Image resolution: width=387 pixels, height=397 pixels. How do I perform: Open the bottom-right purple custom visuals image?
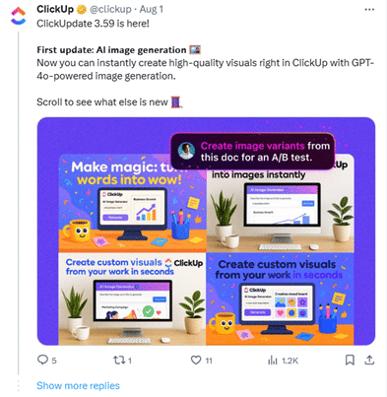(x=280, y=298)
